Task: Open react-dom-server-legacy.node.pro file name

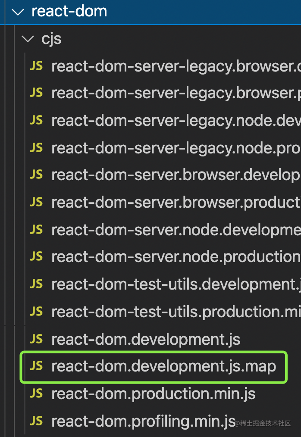Action: tap(176, 149)
